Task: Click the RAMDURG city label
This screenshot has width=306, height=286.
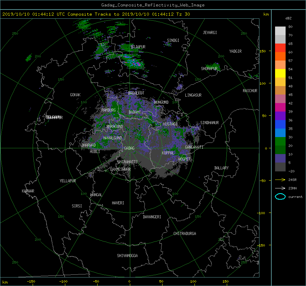Action: click(x=108, y=110)
